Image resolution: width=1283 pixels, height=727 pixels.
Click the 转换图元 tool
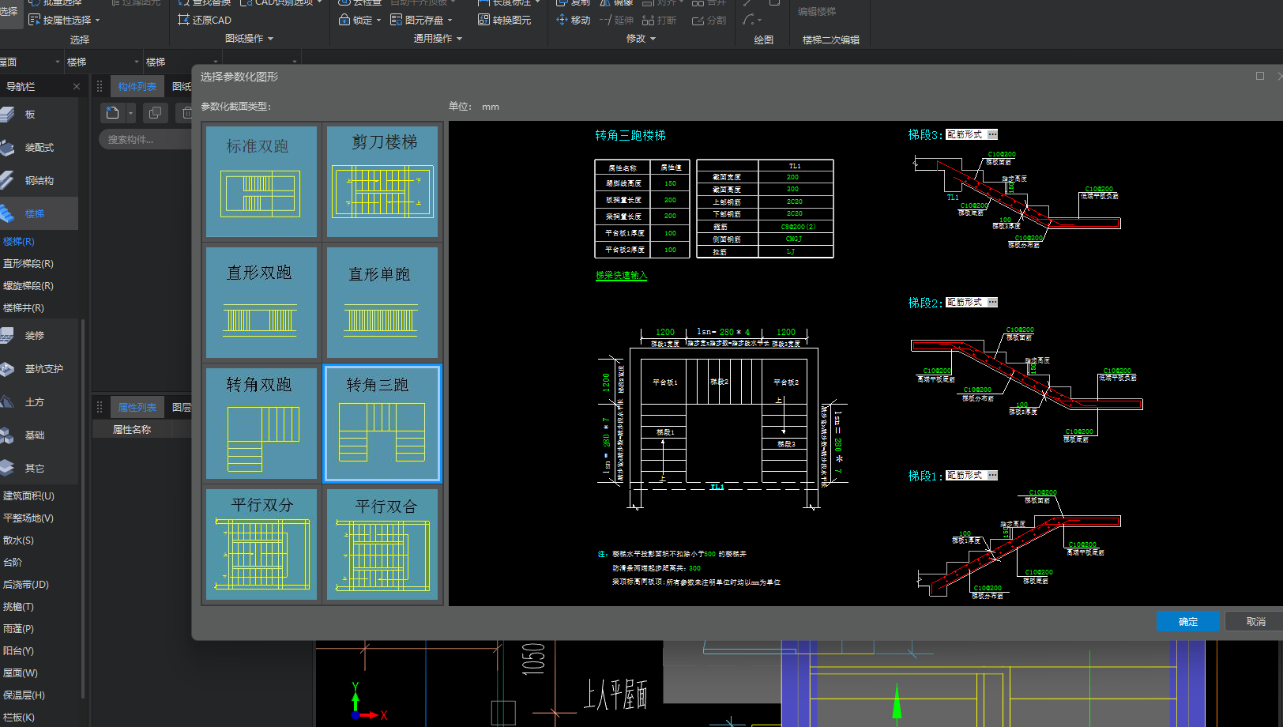[x=504, y=20]
